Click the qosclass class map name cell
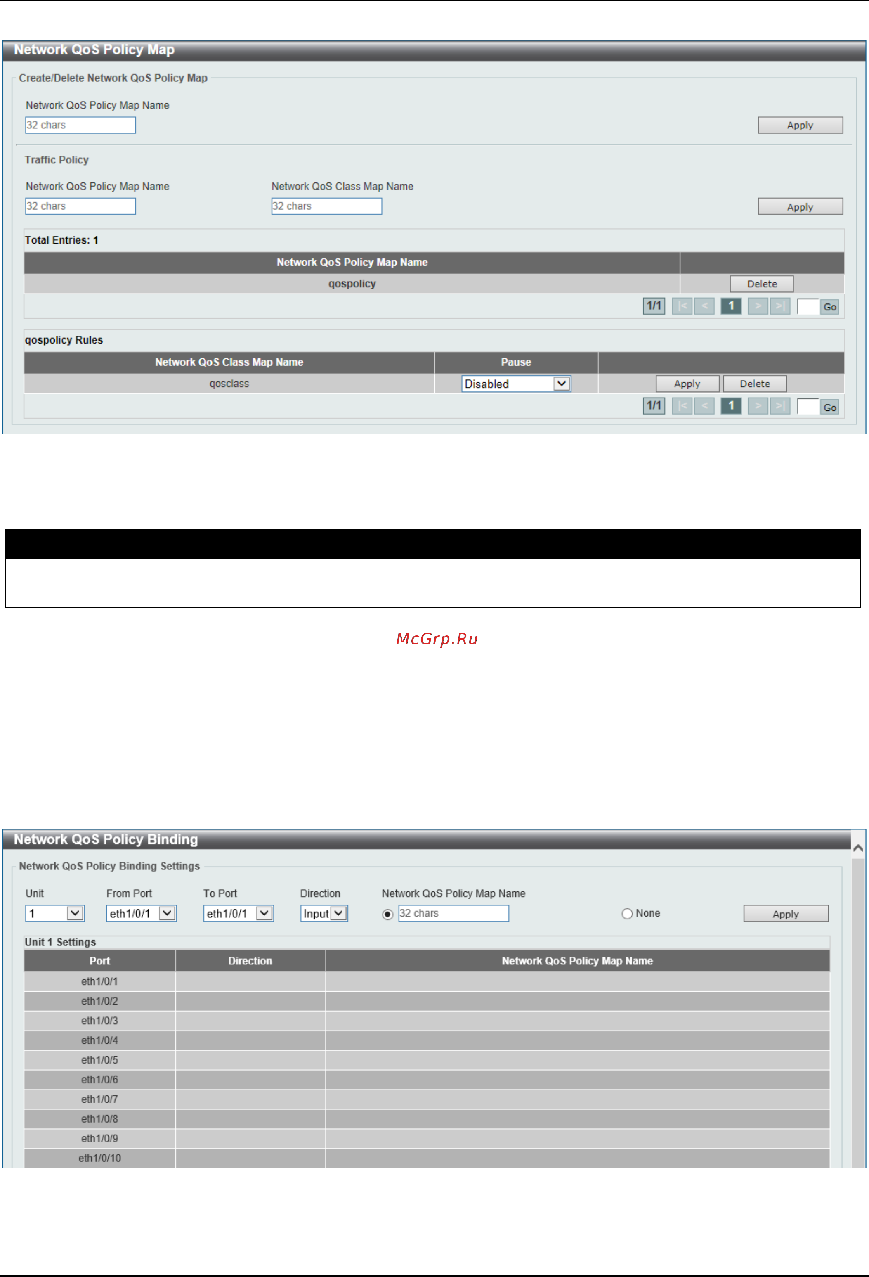The width and height of the screenshot is (869, 1277). (x=229, y=384)
